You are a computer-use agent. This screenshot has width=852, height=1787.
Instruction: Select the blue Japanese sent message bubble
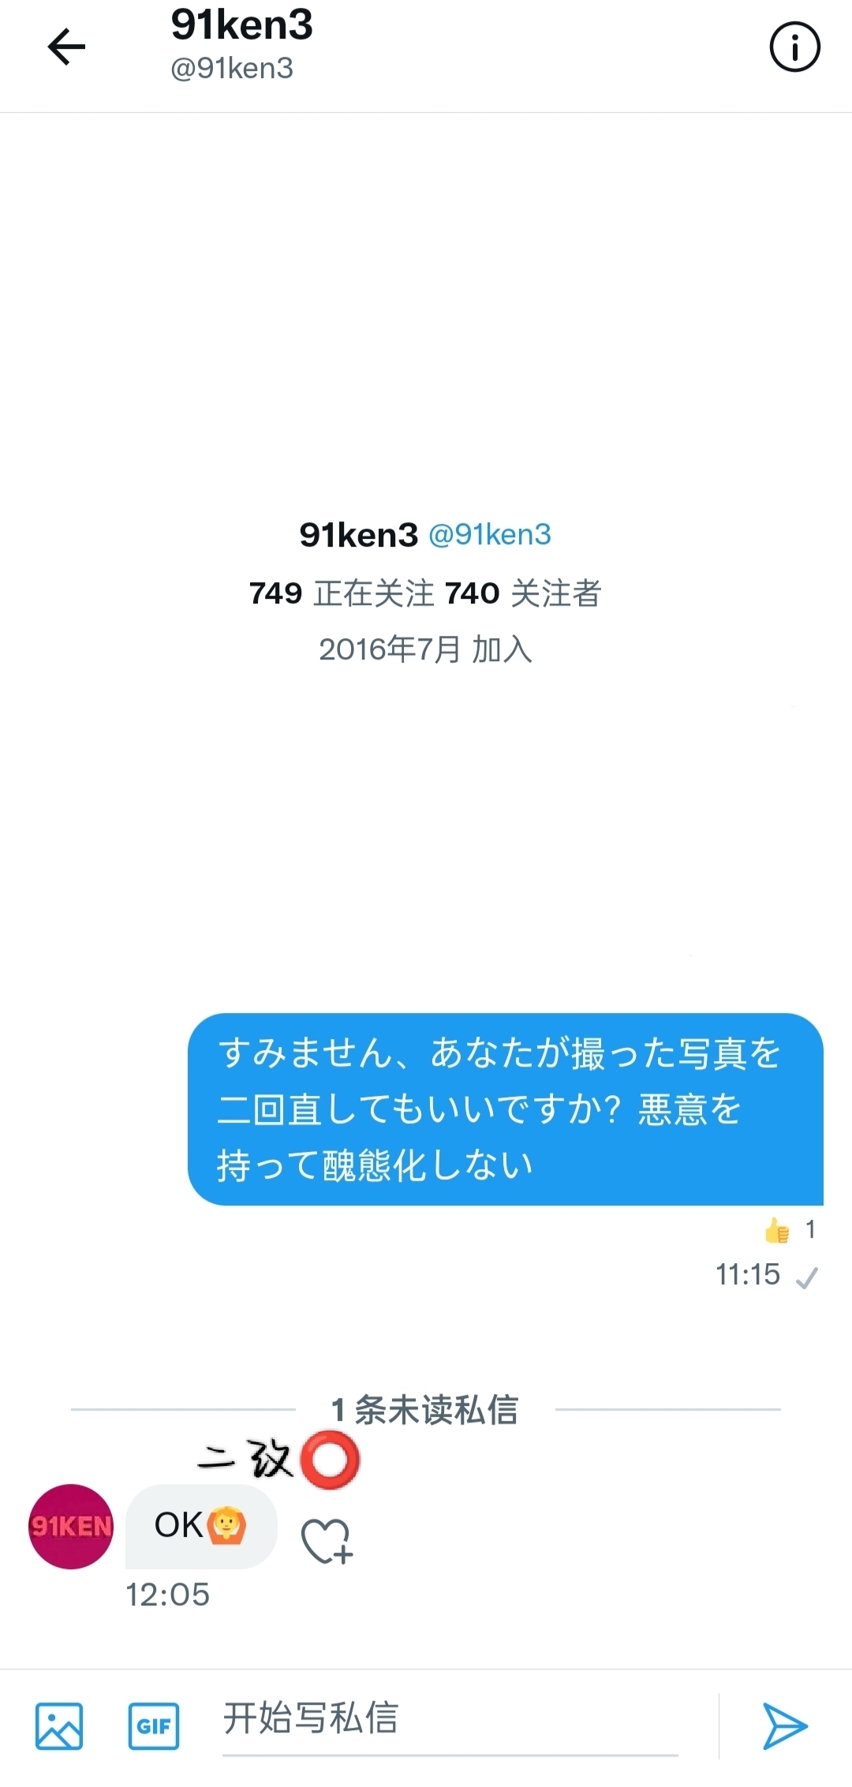[506, 1109]
